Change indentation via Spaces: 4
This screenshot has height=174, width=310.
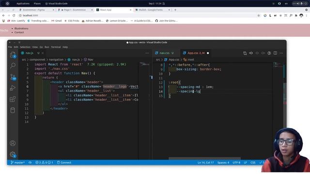click(x=223, y=162)
